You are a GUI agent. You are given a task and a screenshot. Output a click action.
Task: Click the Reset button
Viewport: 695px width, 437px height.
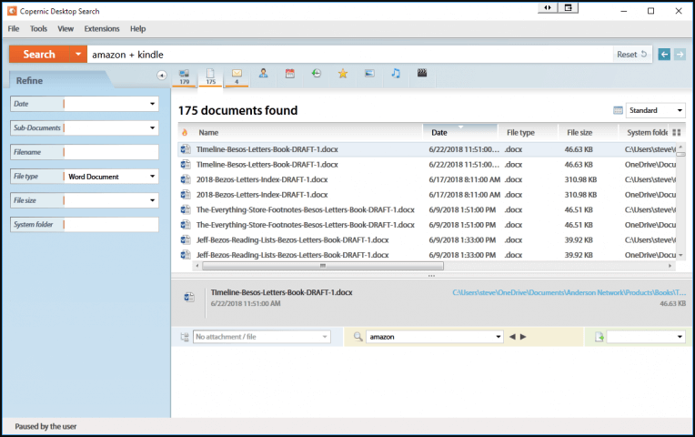coord(632,54)
